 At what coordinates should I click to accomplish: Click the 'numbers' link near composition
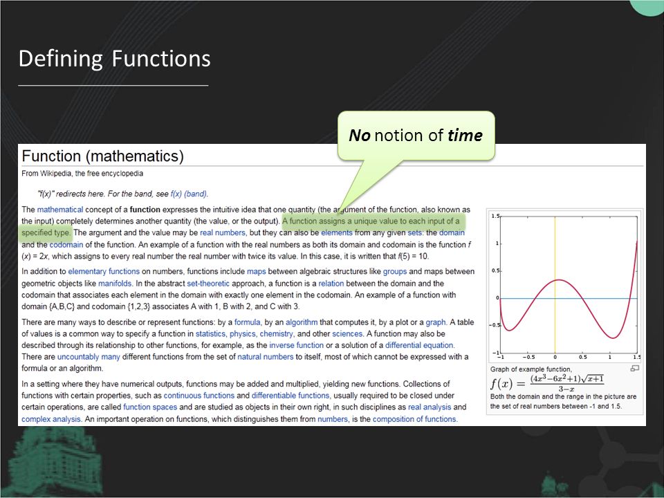(333, 419)
